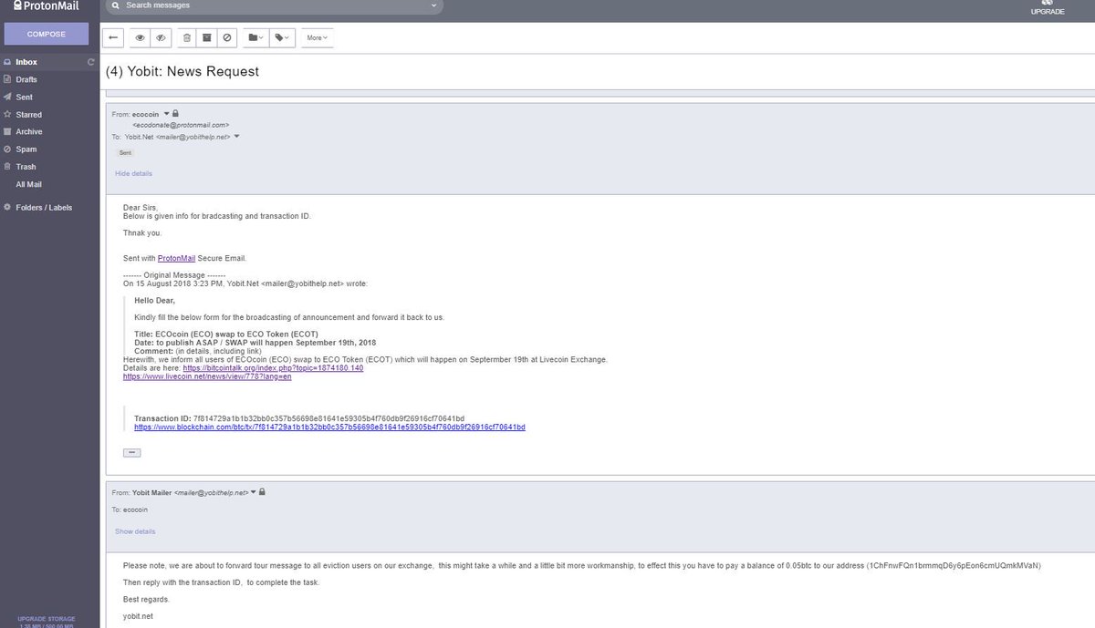The width and height of the screenshot is (1095, 628).
Task: Click the Starred star icon
Action: [7, 115]
